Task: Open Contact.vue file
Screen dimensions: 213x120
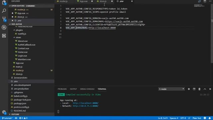Action: coord(23,48)
